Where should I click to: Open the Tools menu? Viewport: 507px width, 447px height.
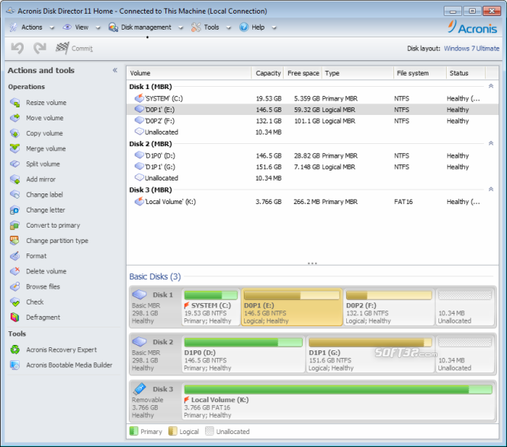pos(211,27)
